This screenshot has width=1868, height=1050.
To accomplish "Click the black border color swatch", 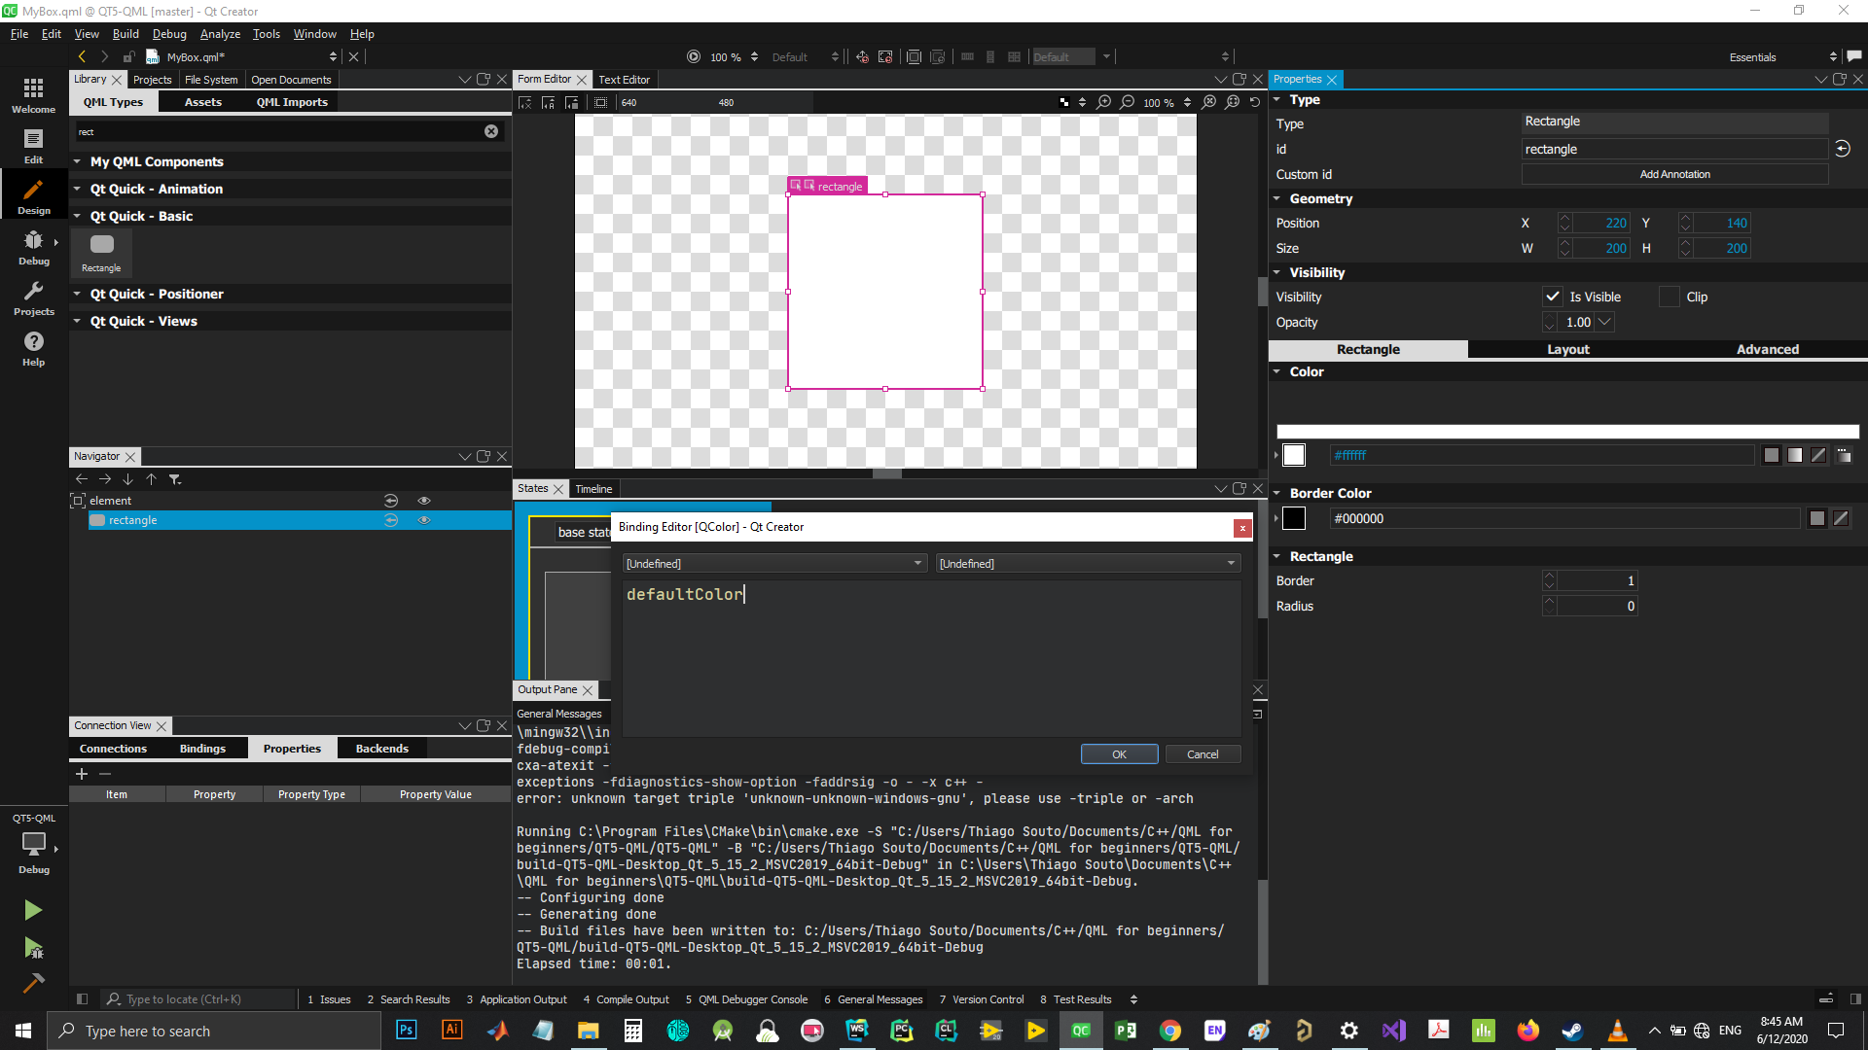I will pos(1294,518).
